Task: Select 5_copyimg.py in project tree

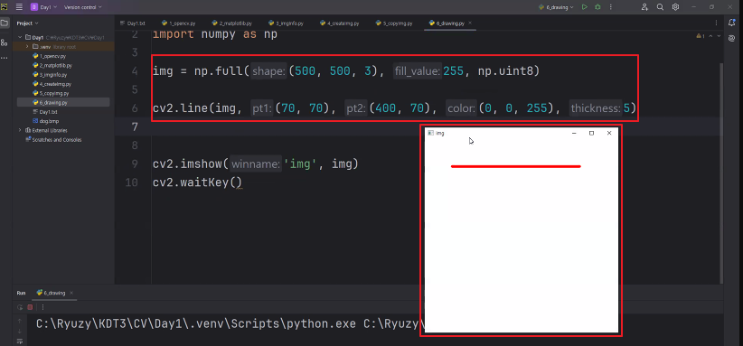Action: (x=51, y=93)
